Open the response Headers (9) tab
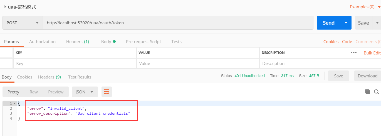Image resolution: width=381 pixels, height=136 pixels. [50, 77]
